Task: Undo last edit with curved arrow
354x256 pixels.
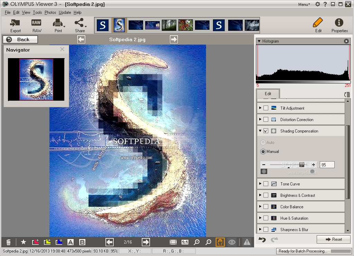Action: pyautogui.click(x=262, y=239)
